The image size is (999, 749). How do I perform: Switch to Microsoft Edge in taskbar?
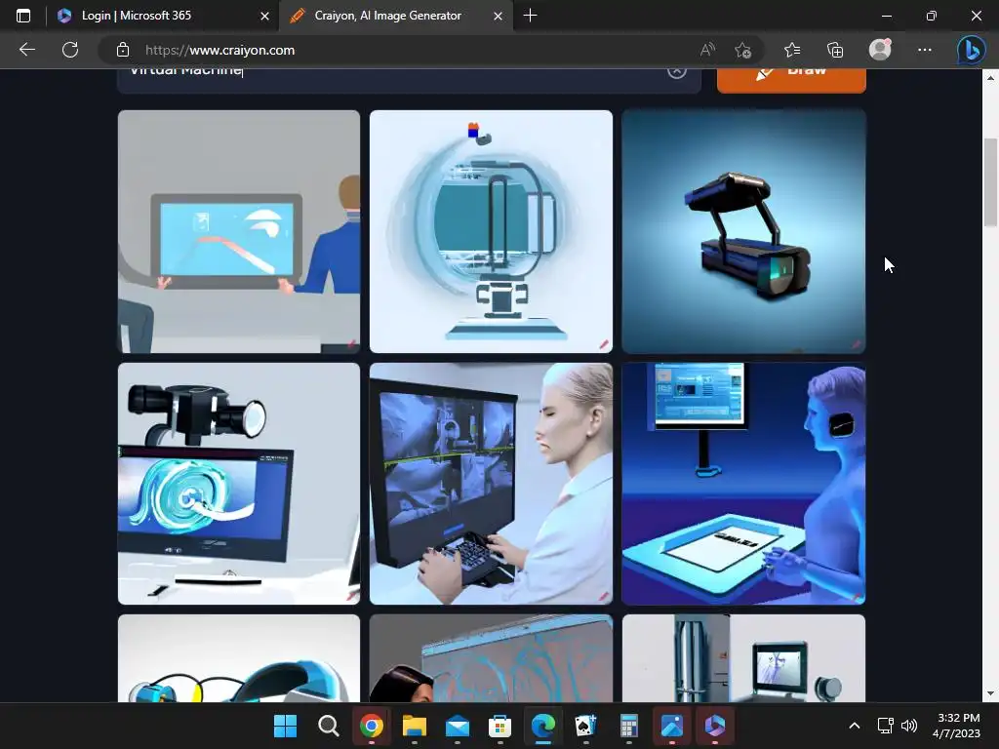[542, 726]
